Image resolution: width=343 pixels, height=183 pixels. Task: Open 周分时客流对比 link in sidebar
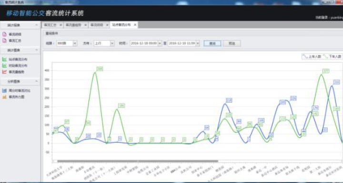(x=20, y=90)
